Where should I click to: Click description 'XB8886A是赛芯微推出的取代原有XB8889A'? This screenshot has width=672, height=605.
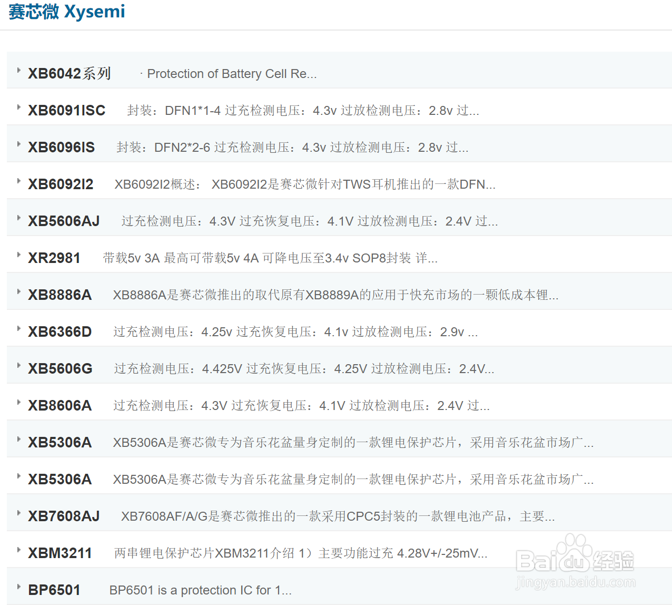(335, 295)
